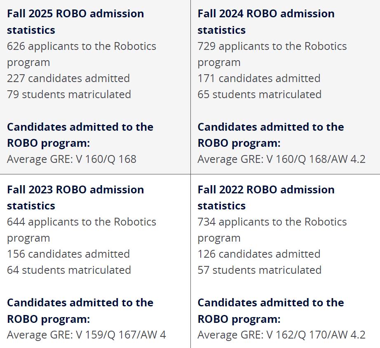Click the 126 candidates admitted line

[259, 254]
